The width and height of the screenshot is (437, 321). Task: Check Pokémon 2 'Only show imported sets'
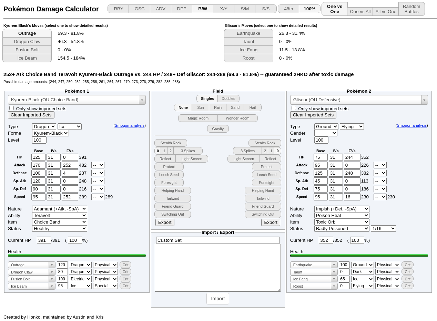pyautogui.click(x=294, y=108)
